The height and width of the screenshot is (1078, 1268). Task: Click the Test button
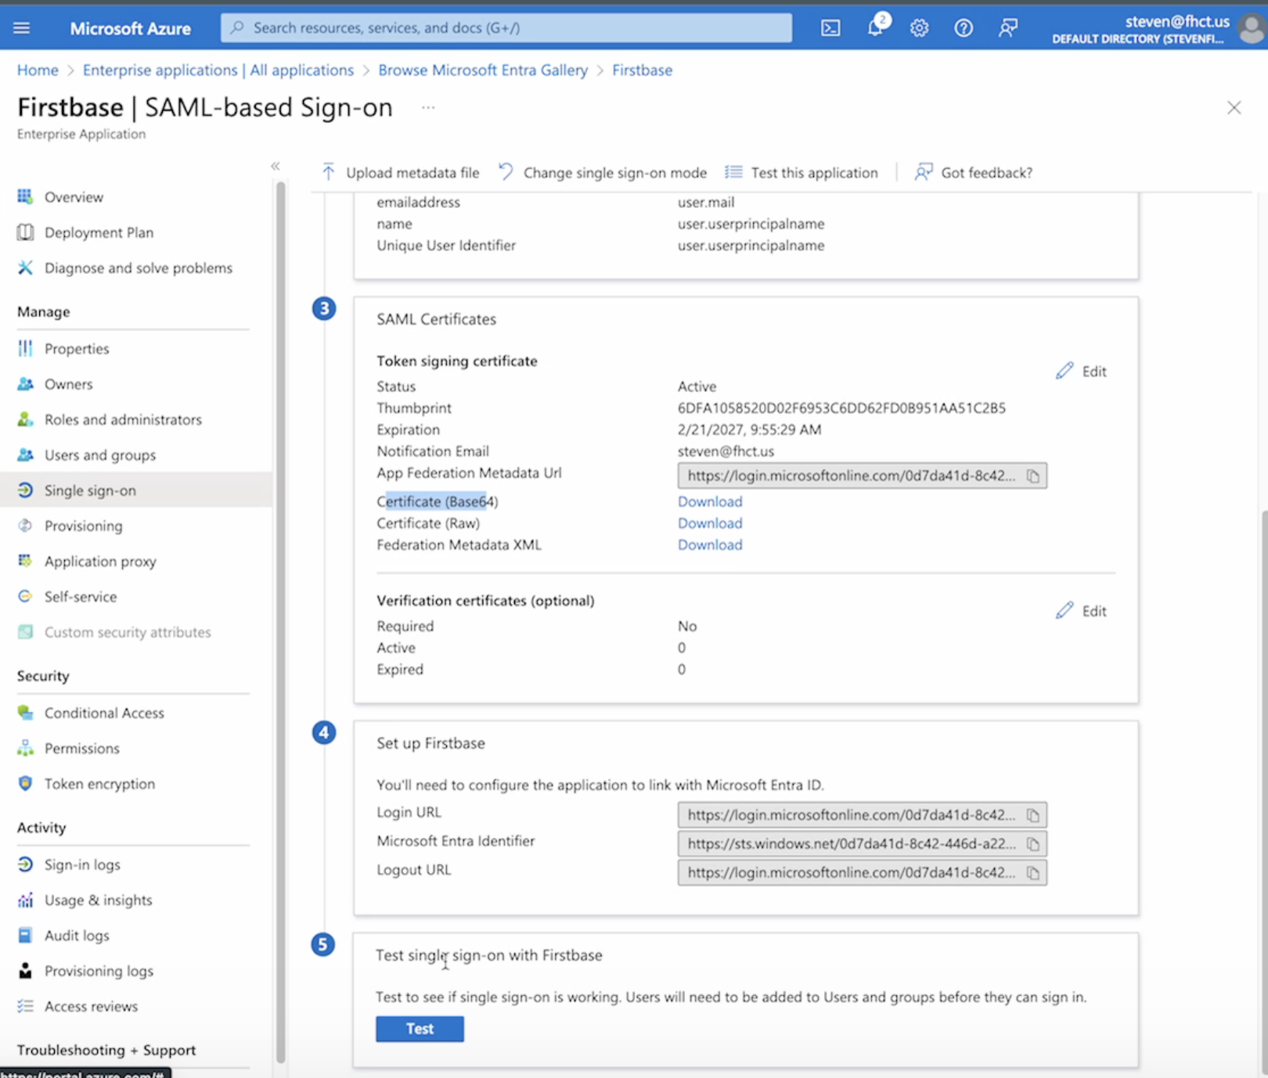click(420, 1029)
